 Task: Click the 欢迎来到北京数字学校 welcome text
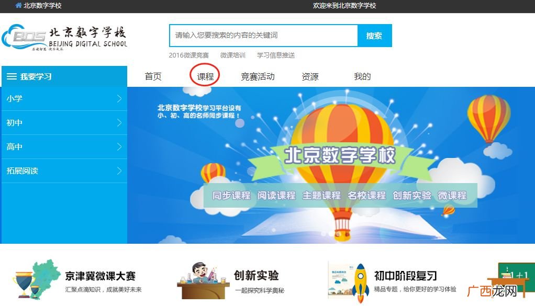[x=344, y=5]
